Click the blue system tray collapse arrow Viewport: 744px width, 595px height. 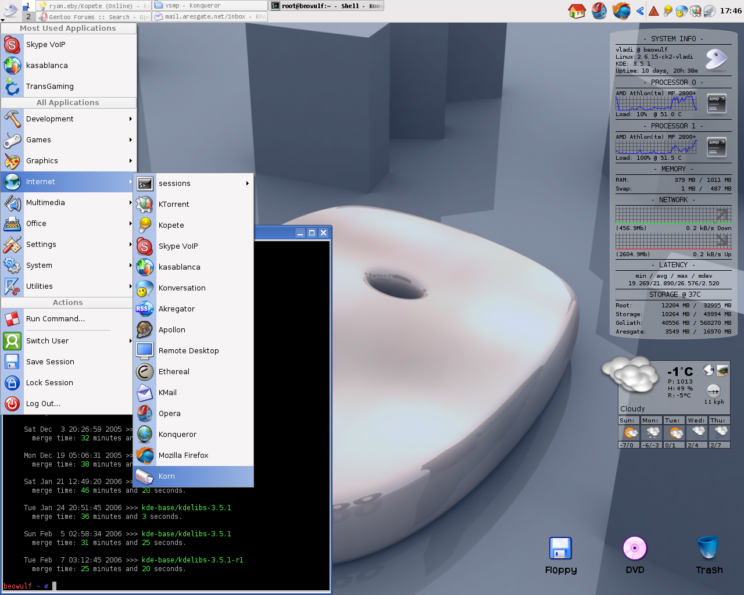(640, 10)
